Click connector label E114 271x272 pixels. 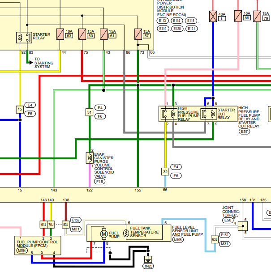176,21
